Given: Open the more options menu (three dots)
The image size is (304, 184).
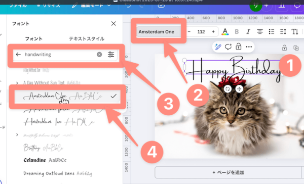Looking at the screenshot, I should 249,47.
